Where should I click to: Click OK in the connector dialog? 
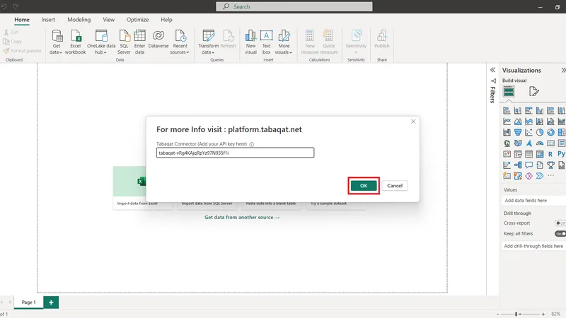coord(364,185)
